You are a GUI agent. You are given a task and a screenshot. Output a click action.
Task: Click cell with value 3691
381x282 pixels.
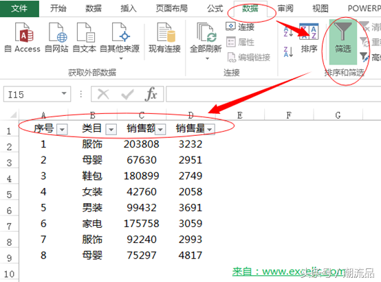[190, 208]
